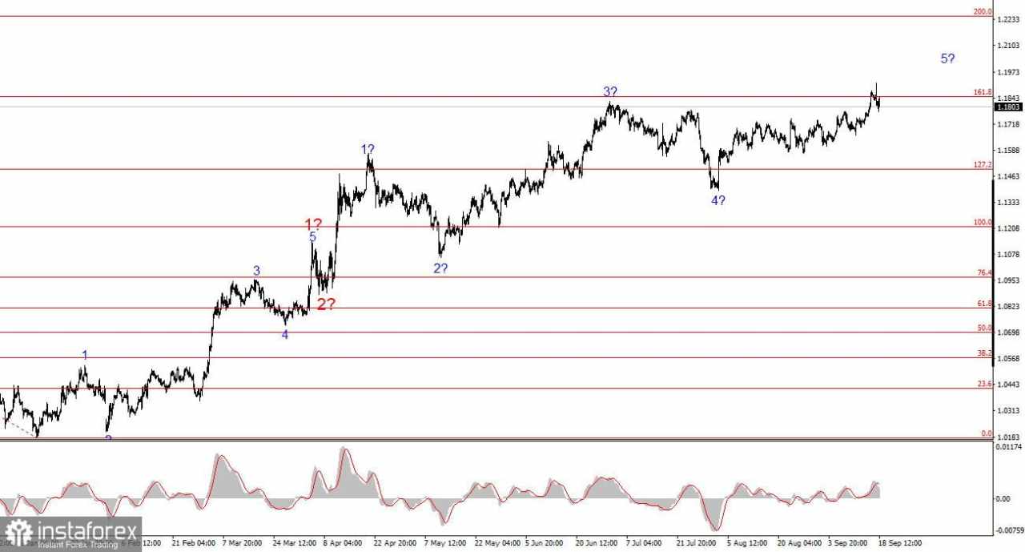
Task: Click the 161.8 Fibonacci level label
Action: pyautogui.click(x=983, y=92)
